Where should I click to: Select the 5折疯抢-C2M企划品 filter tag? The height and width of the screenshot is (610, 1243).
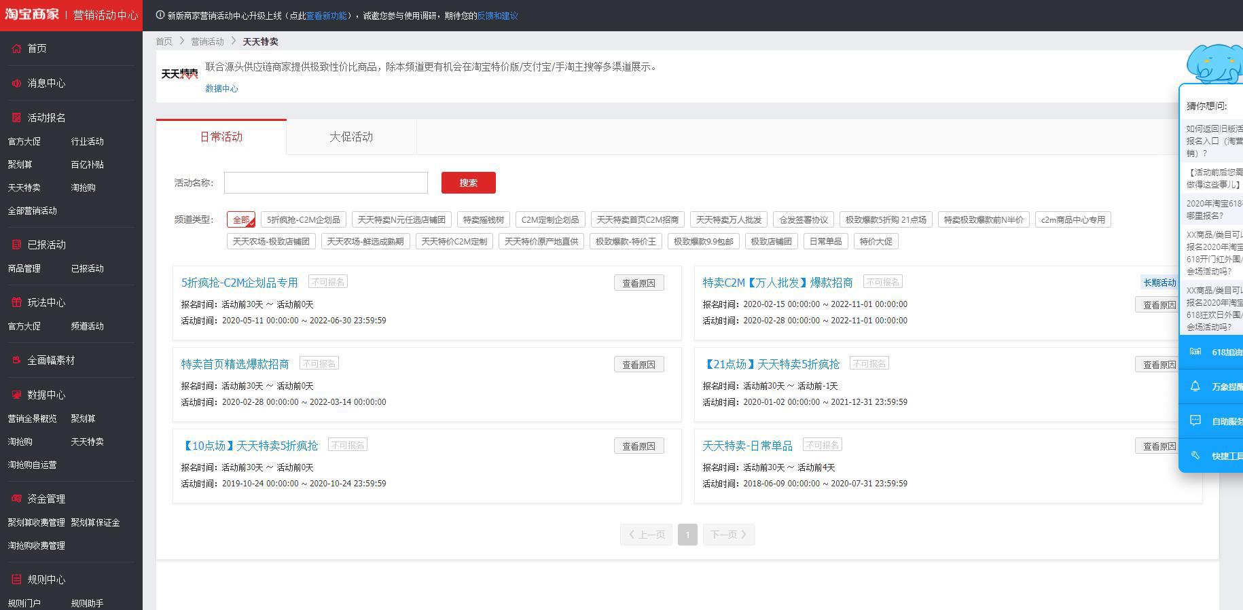304,219
